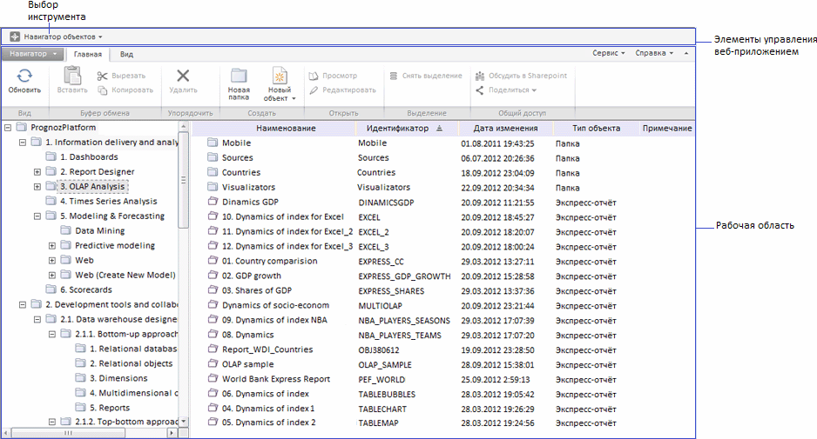Select the OLAP sample express report row
Viewport: 817px width, 439px height.
(x=247, y=364)
